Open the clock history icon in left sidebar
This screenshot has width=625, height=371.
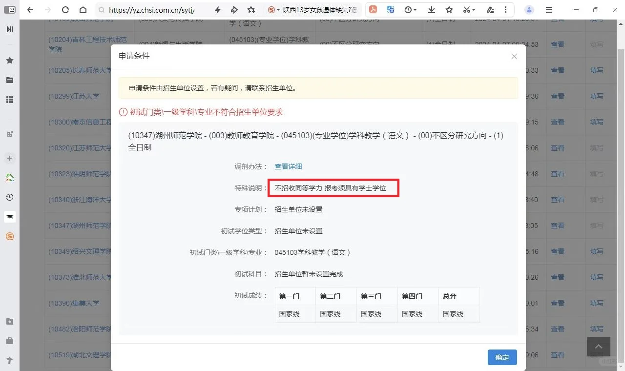(x=9, y=197)
